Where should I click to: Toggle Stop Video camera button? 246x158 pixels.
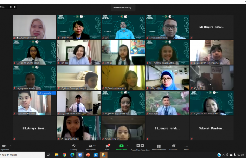pos(4,147)
